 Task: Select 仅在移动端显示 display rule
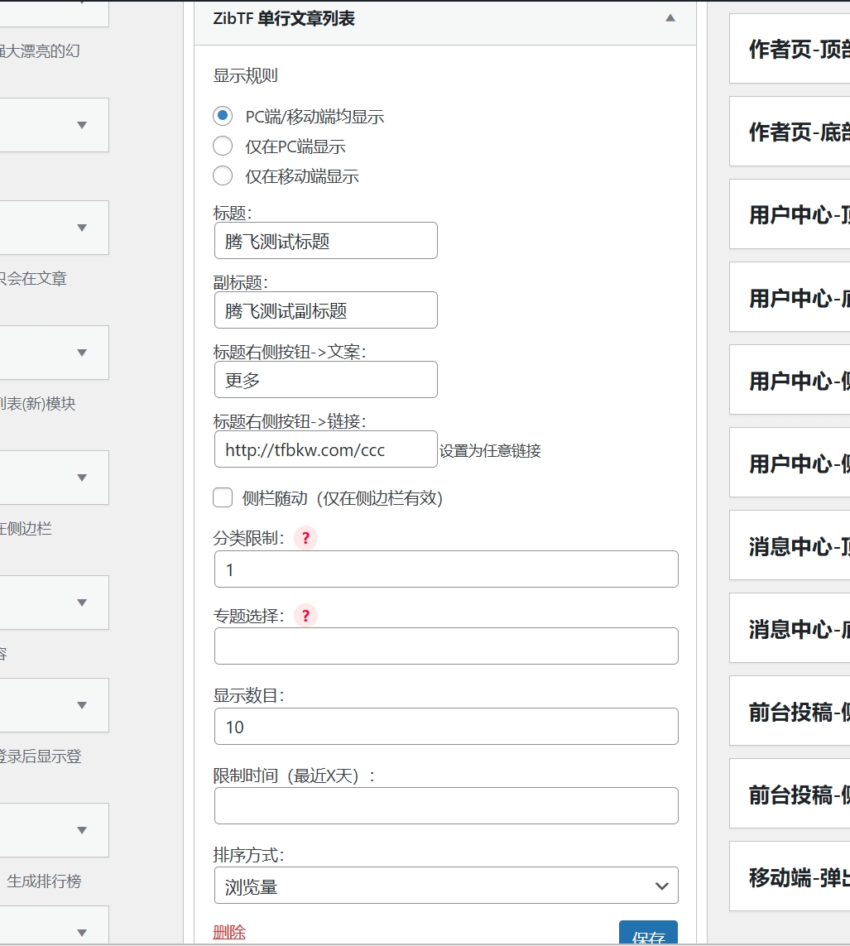222,175
